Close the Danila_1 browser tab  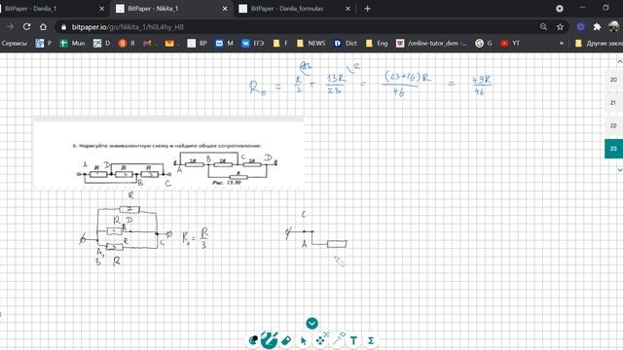[x=101, y=9]
